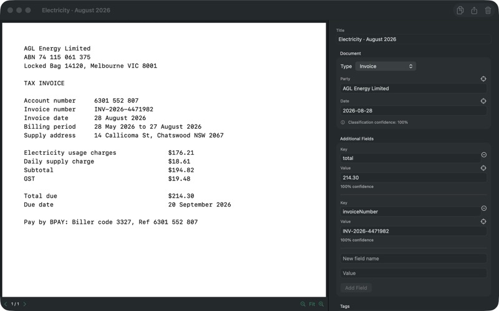Click the share icon in title bar
499x311 pixels.
click(x=474, y=10)
